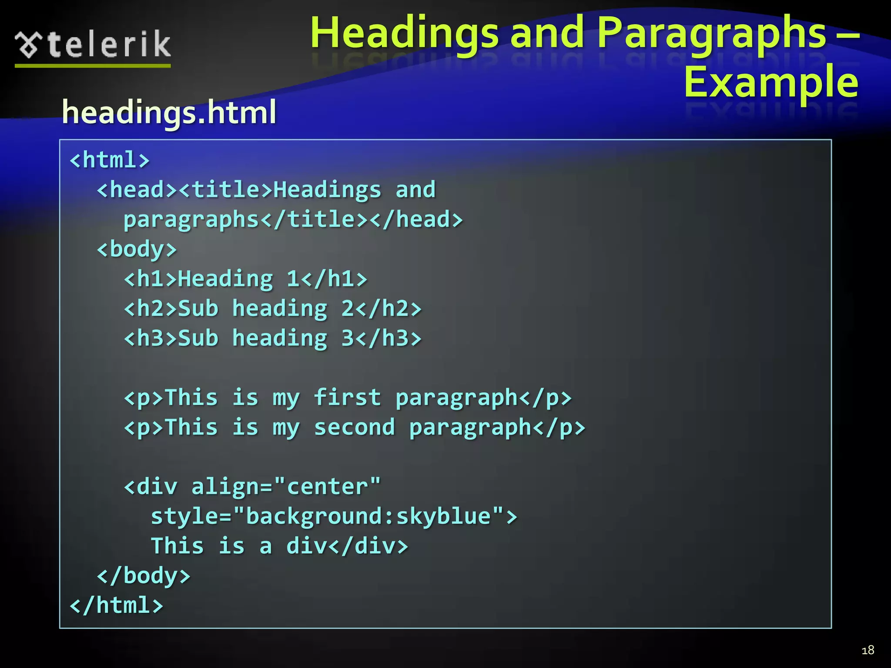Click the slide number 18
Viewport: 891px width, 668px height.
coord(868,650)
